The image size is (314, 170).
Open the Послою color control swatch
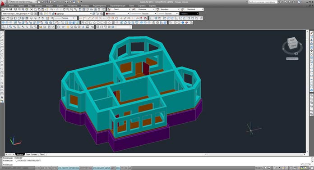[117, 14]
